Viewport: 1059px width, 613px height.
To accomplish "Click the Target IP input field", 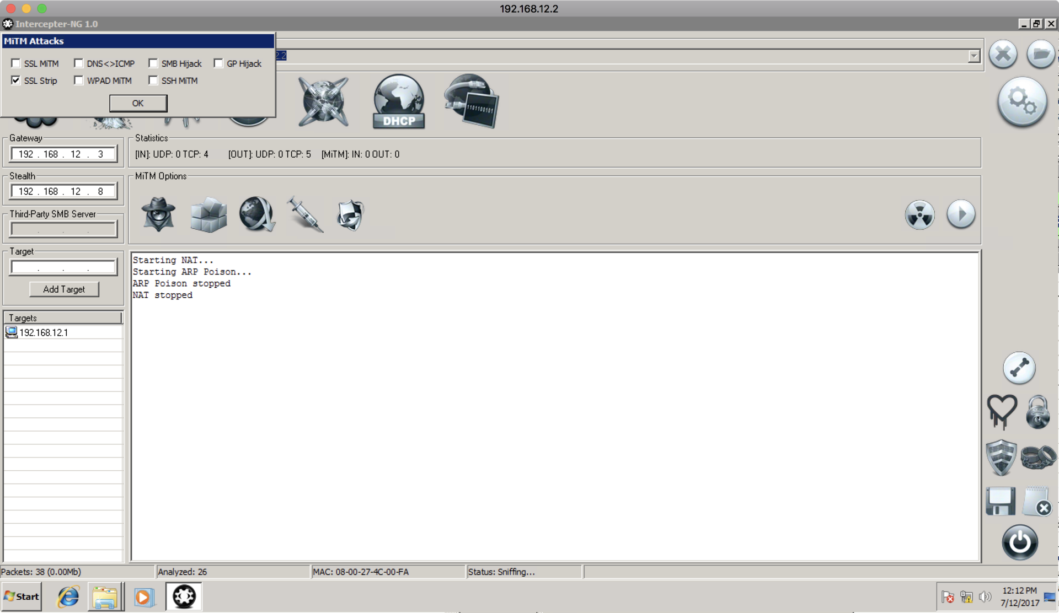I will pos(63,267).
